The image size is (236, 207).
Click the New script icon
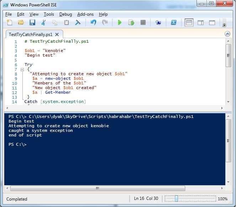pos(10,22)
